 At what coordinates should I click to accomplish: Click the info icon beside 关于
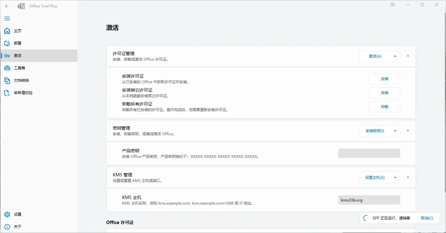[x=7, y=227]
